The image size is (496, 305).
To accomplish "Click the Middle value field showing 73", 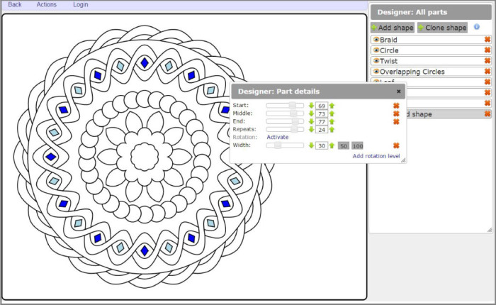I will (x=322, y=113).
